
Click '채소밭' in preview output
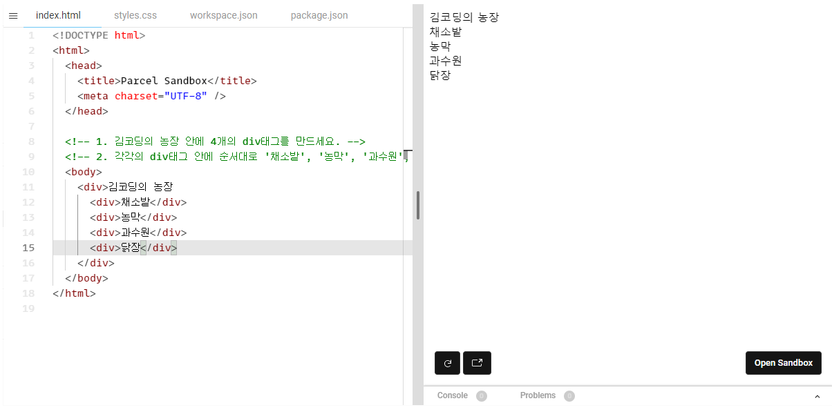(x=446, y=32)
